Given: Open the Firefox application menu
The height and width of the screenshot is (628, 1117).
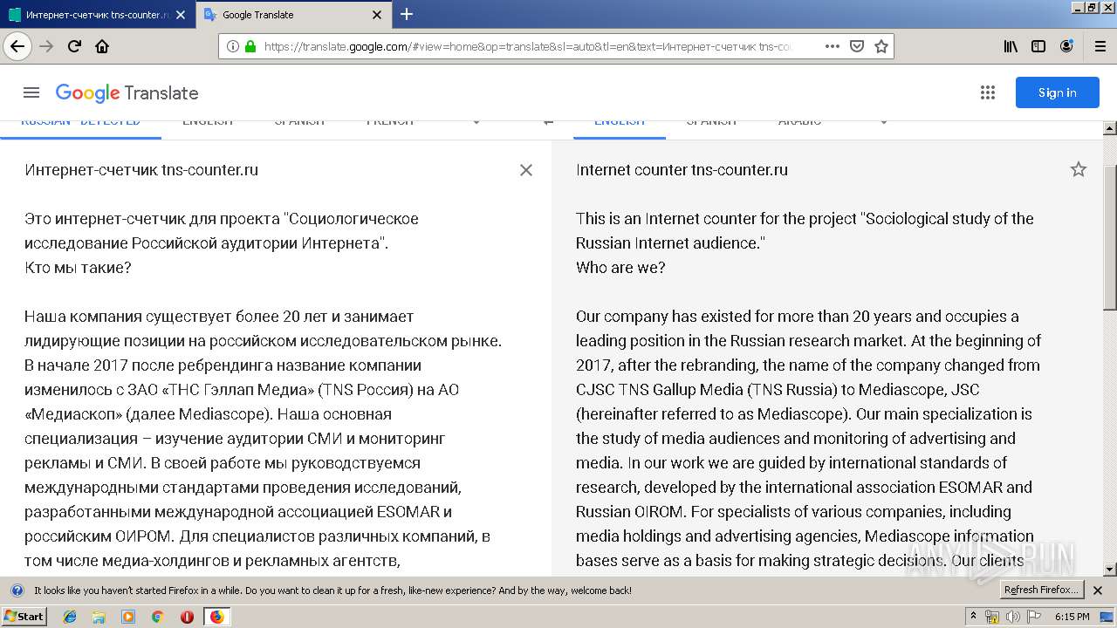Looking at the screenshot, I should 1100,46.
